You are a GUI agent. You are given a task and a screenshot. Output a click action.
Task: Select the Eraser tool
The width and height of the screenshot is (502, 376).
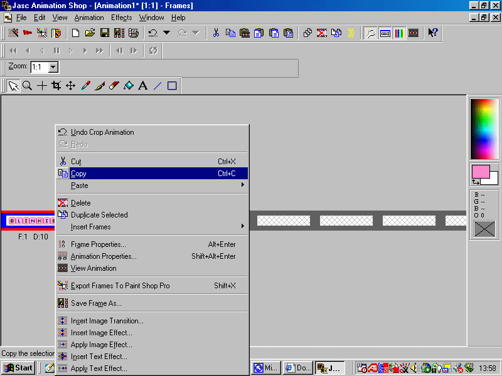point(114,86)
